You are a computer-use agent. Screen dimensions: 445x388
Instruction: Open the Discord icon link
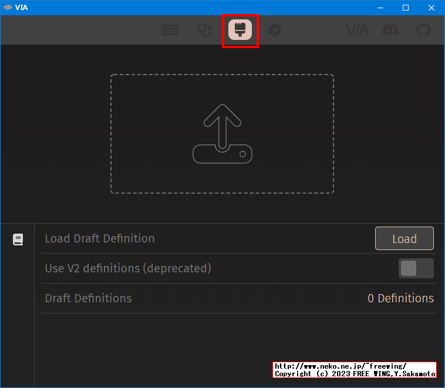tap(390, 30)
